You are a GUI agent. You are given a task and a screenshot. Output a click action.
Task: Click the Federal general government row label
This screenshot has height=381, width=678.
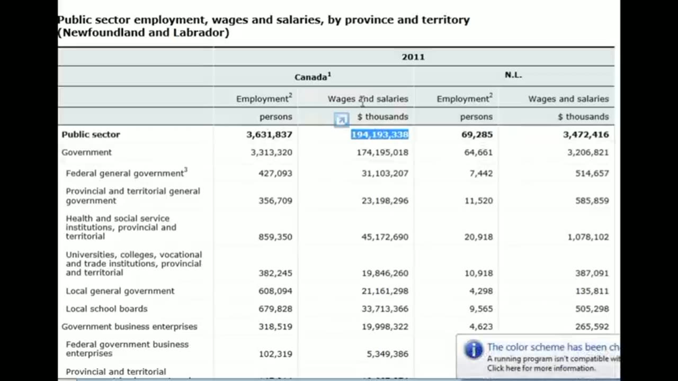click(x=124, y=174)
